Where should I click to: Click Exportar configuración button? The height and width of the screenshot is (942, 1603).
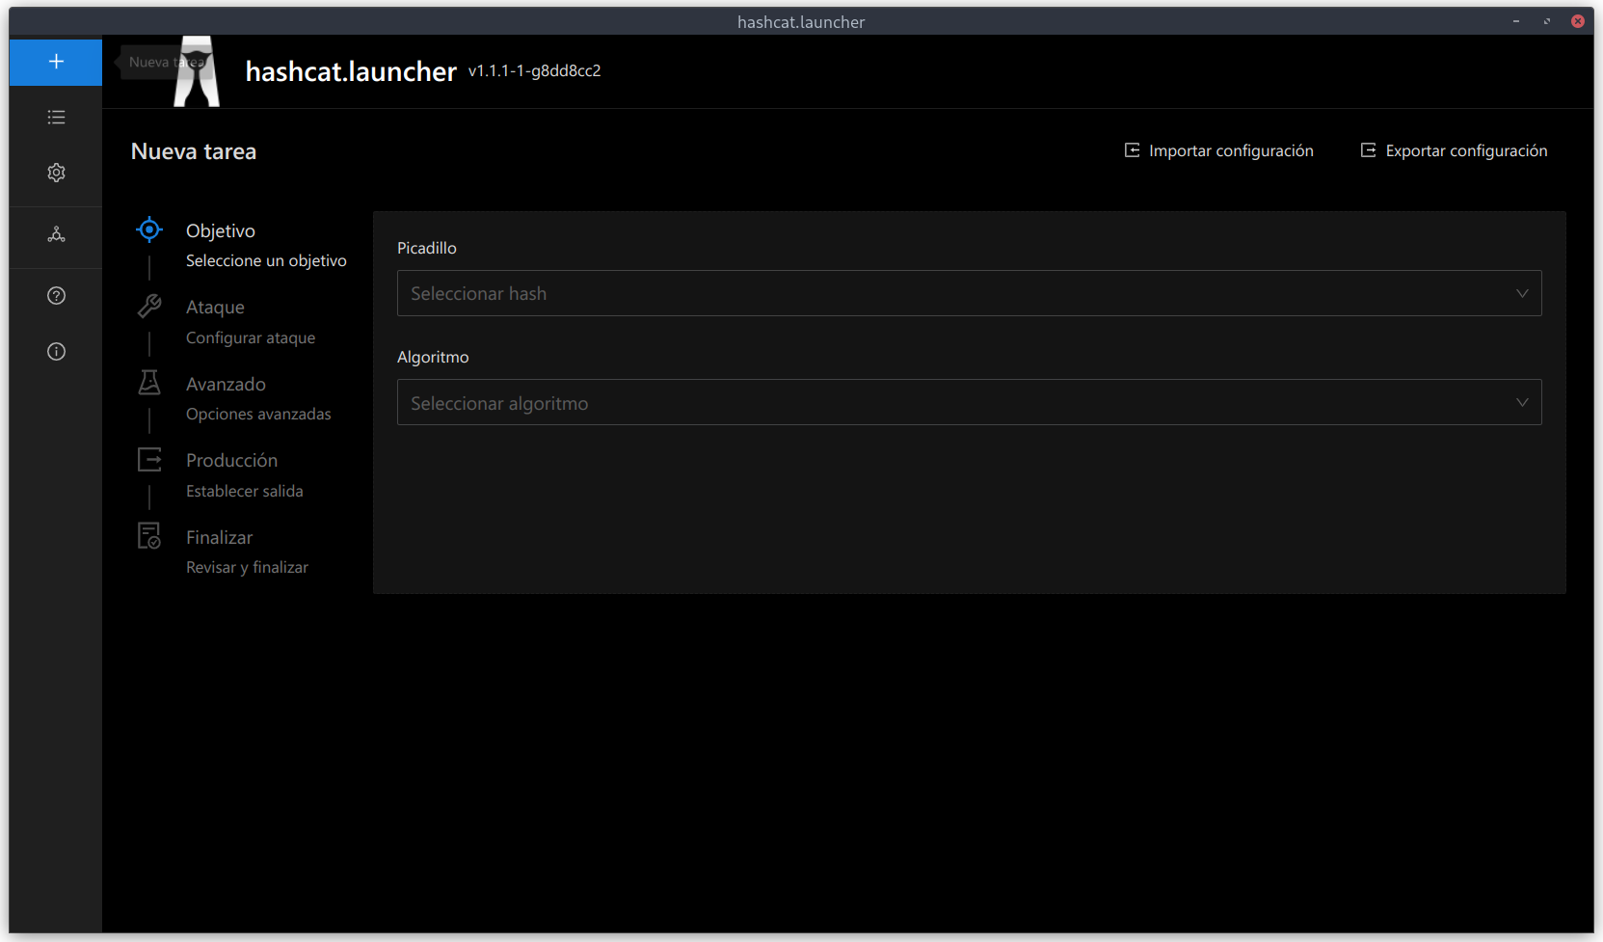1454,150
